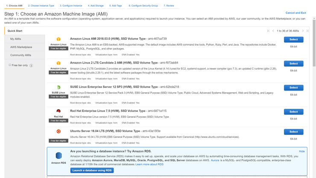Go to last page of AMIs
The height and width of the screenshot is (178, 316).
pos(307,31)
